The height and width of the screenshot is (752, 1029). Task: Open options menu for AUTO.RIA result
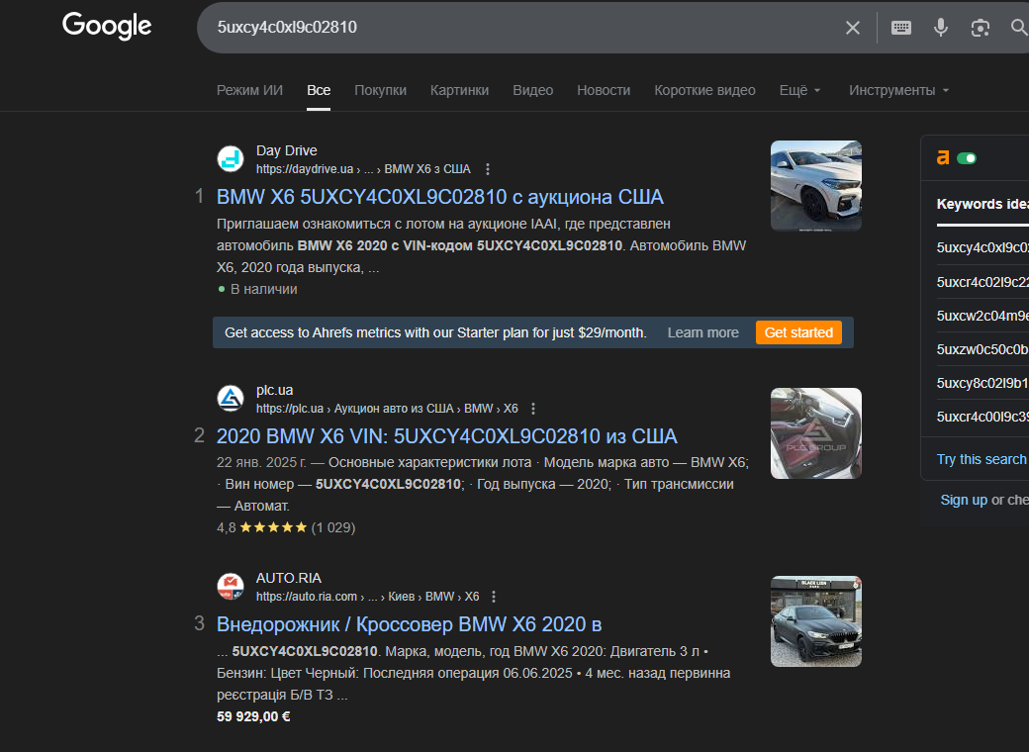pos(494,597)
